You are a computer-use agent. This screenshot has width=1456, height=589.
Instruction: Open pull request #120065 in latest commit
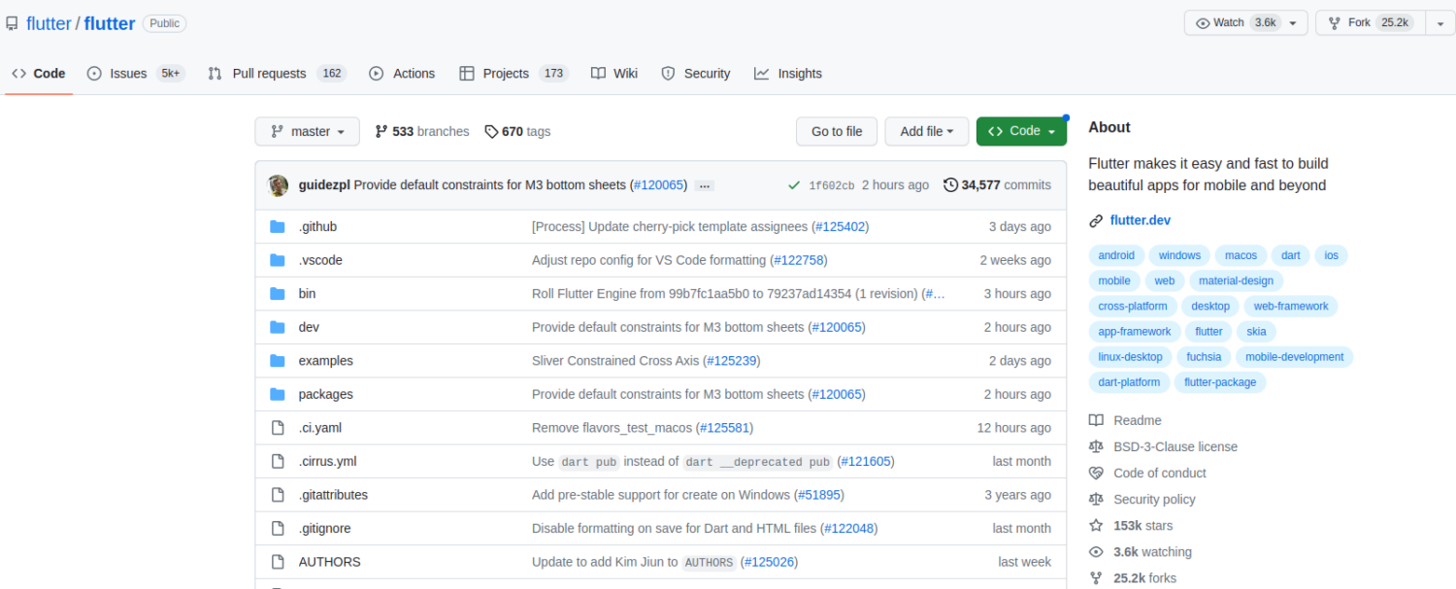(x=659, y=185)
